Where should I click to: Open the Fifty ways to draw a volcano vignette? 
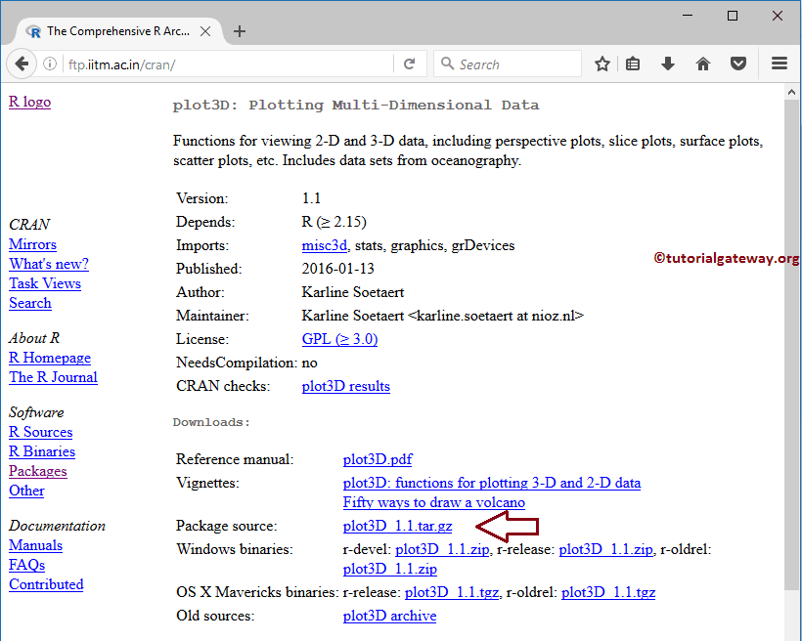pyautogui.click(x=433, y=502)
